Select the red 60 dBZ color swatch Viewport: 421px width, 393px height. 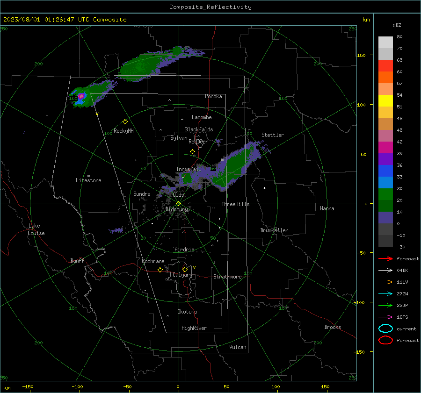(x=385, y=66)
